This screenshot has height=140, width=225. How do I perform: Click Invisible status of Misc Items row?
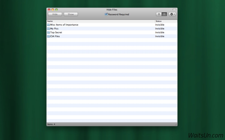click(x=160, y=25)
